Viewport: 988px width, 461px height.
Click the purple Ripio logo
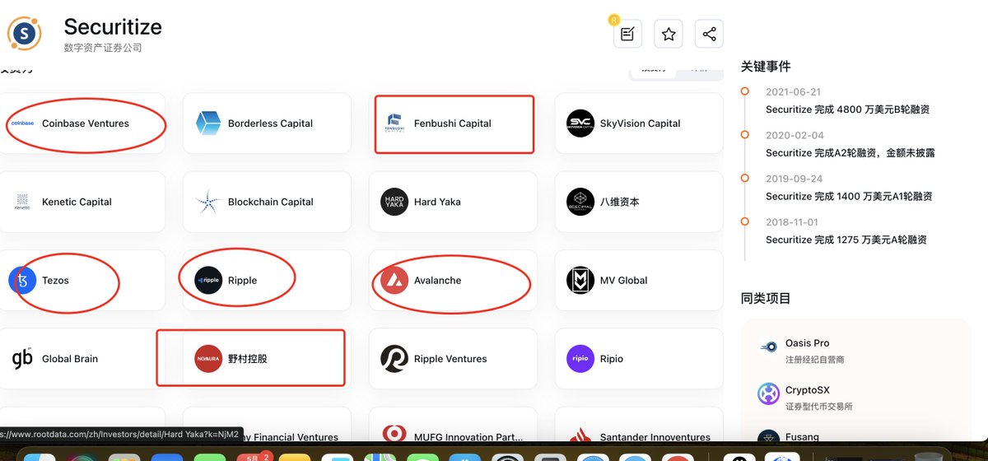[x=580, y=359]
